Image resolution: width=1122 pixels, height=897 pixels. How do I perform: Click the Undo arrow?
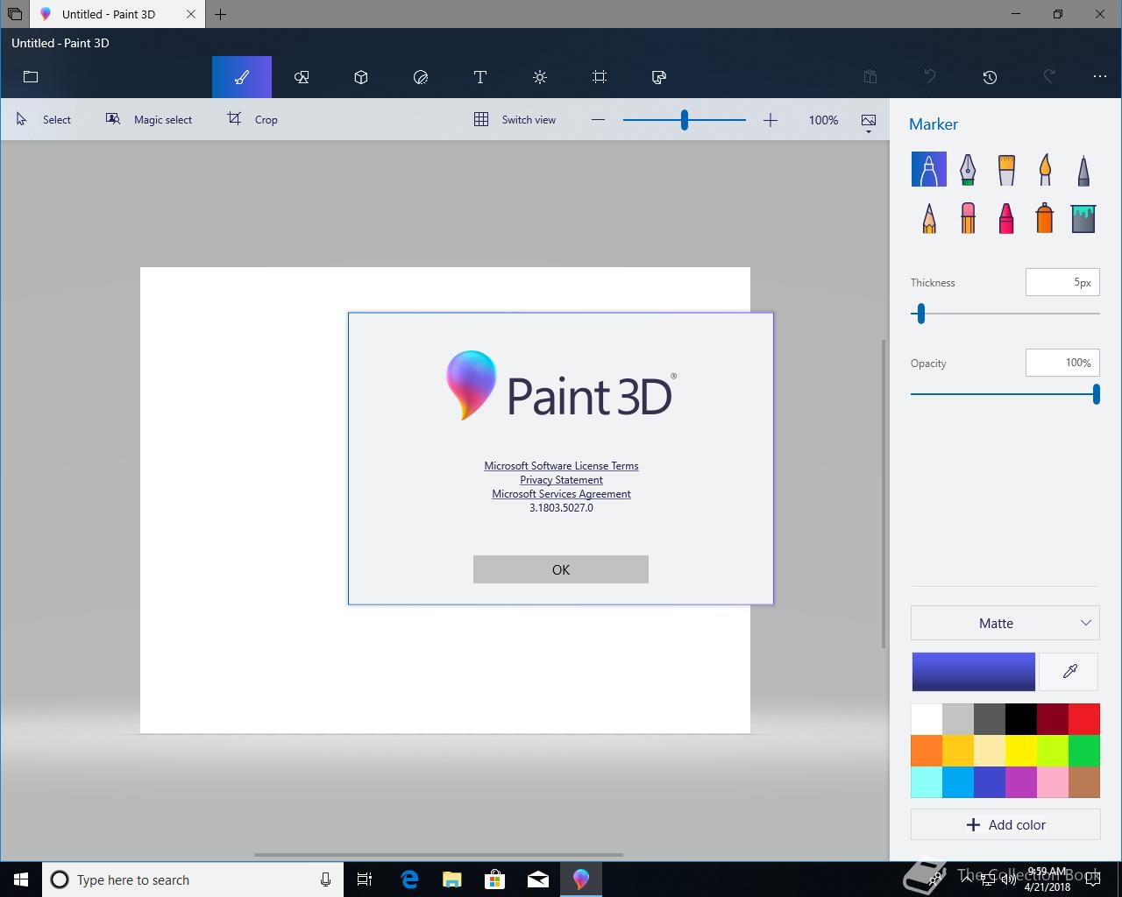pyautogui.click(x=930, y=77)
